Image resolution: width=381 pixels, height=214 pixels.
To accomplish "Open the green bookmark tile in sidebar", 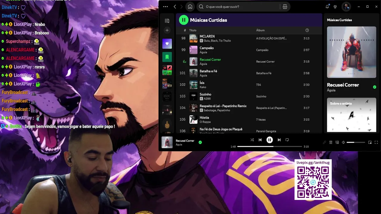I will 167,57.
